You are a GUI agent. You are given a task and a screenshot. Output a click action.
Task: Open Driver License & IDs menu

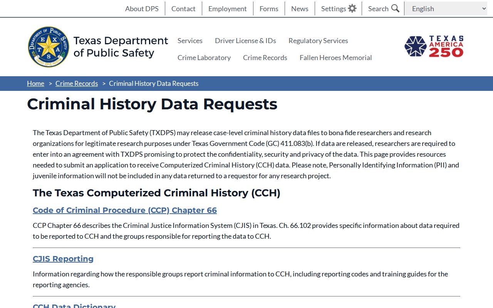coord(245,40)
